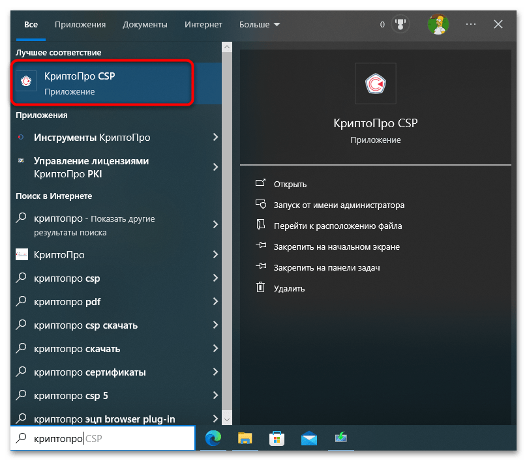Switch to the Приложения tab
Screen dimensions: 527x461
point(80,25)
